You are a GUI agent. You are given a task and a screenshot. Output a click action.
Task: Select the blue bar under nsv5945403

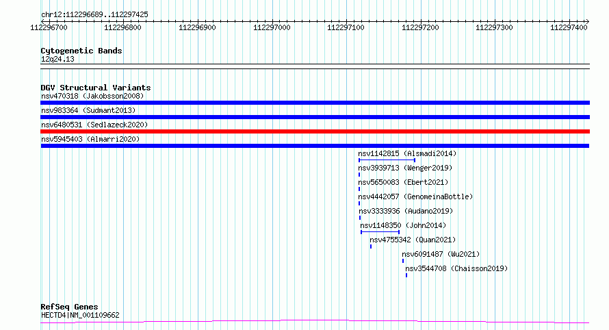[x=315, y=146]
